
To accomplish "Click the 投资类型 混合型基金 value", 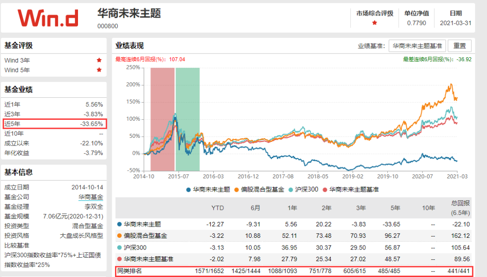I will (87, 226).
